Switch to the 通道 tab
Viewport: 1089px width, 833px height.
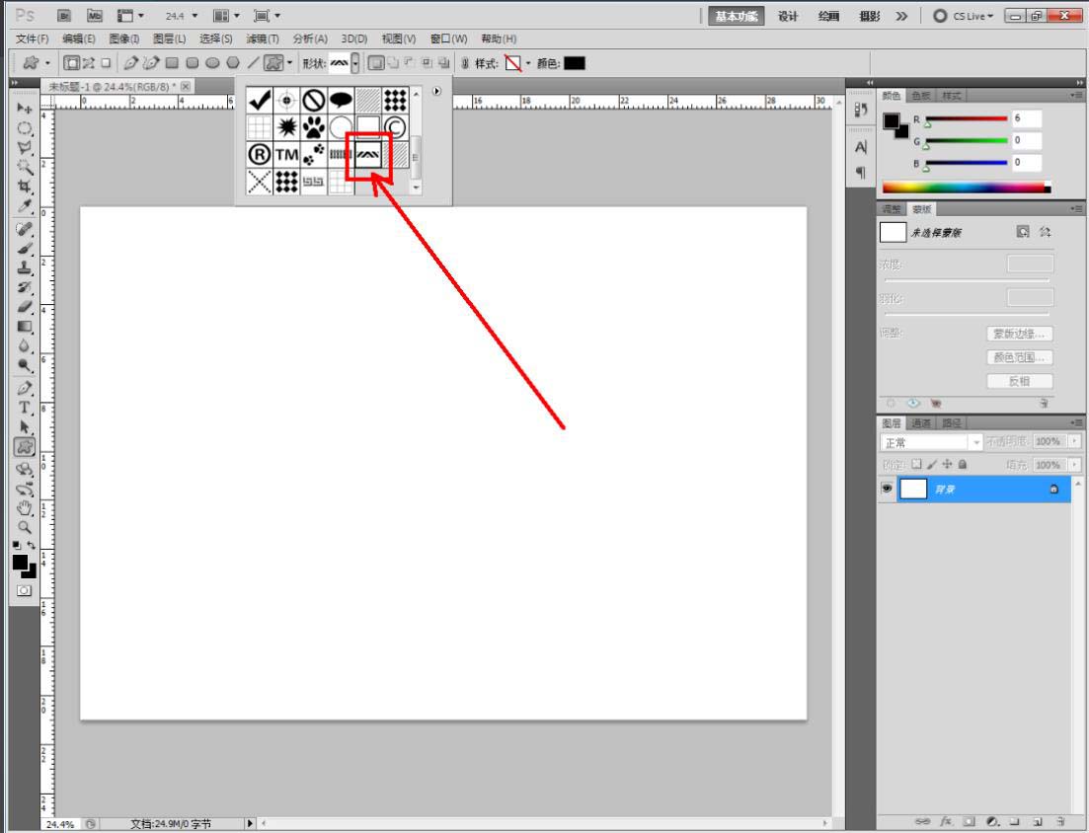[921, 422]
